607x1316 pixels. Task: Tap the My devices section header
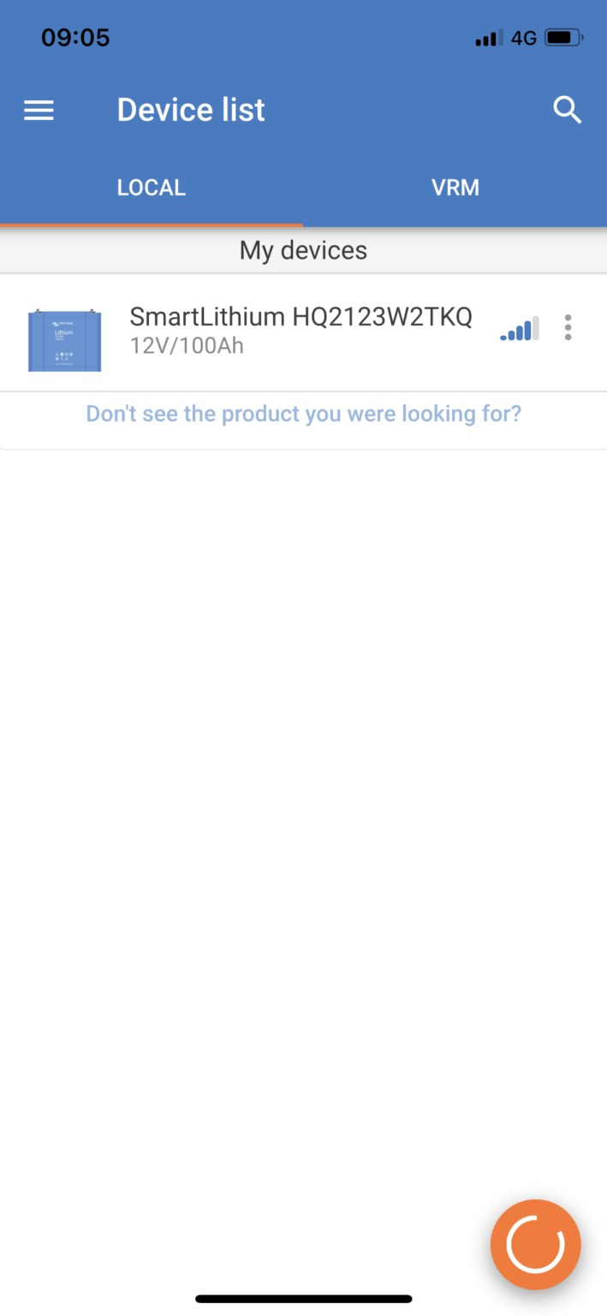(x=303, y=250)
